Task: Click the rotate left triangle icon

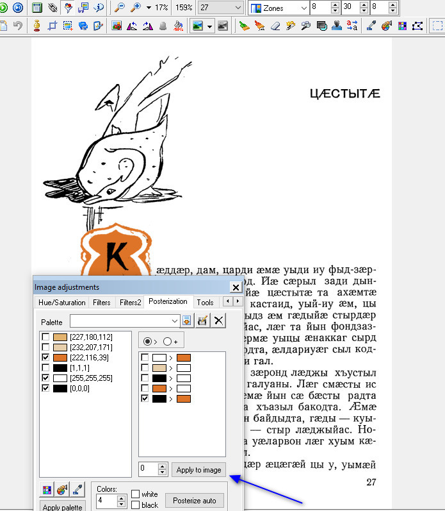Action: click(132, 26)
